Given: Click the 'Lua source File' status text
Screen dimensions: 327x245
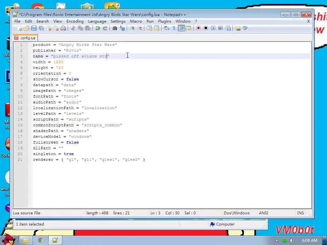Looking at the screenshot, I should [27, 213].
